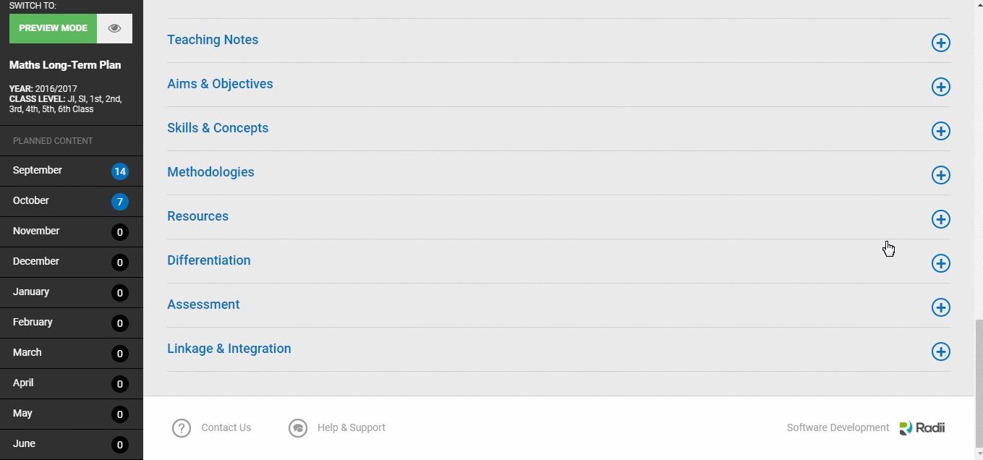Switch to Preview Mode with green button
The image size is (983, 460).
tap(53, 28)
